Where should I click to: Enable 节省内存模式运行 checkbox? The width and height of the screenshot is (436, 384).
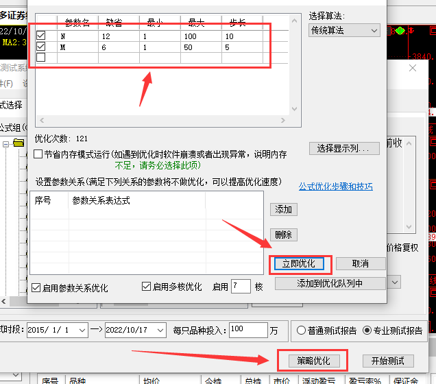[38, 154]
